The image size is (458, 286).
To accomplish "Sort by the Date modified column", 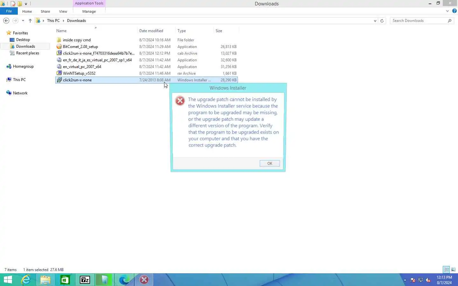I will point(151,31).
